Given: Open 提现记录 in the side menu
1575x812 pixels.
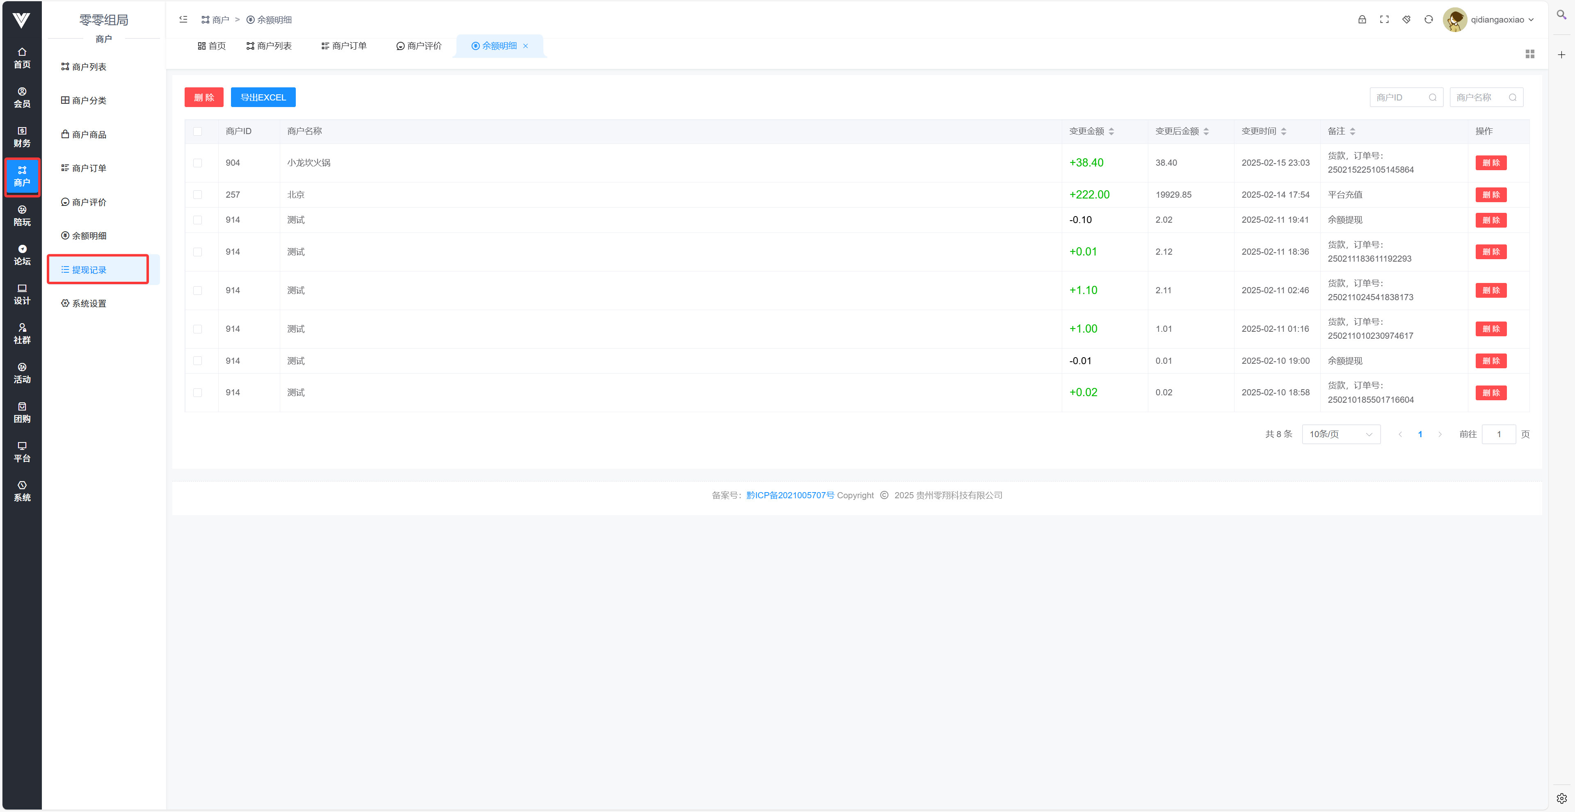Looking at the screenshot, I should coord(89,270).
